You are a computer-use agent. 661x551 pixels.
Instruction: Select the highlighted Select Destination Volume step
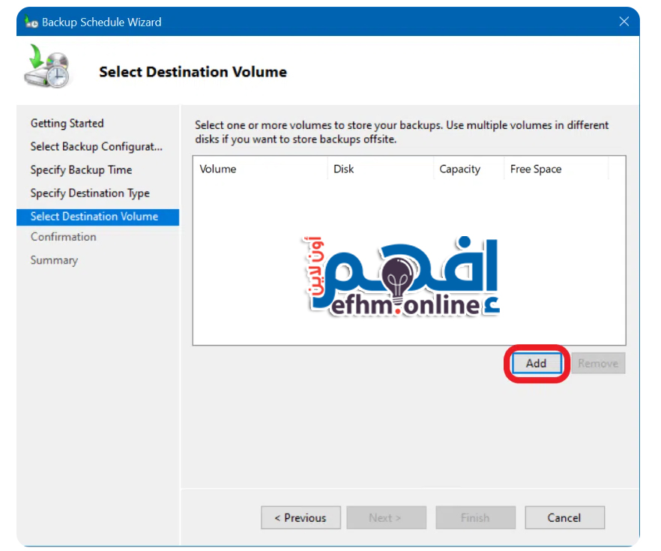tap(94, 217)
